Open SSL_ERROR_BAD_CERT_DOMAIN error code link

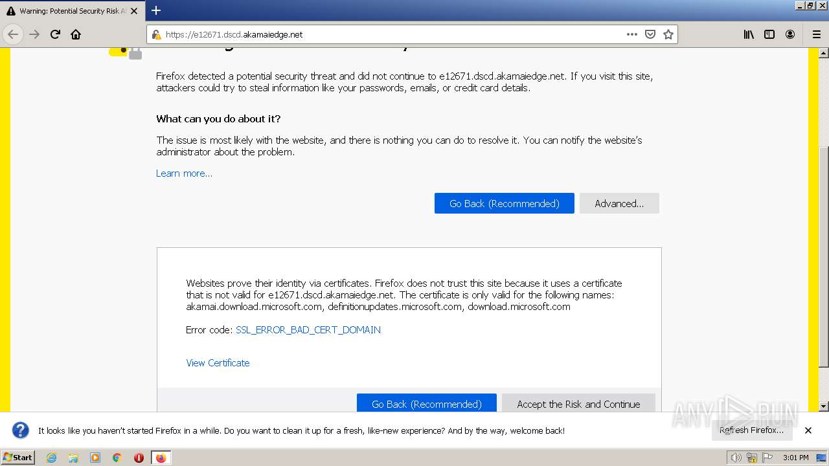[x=308, y=329]
